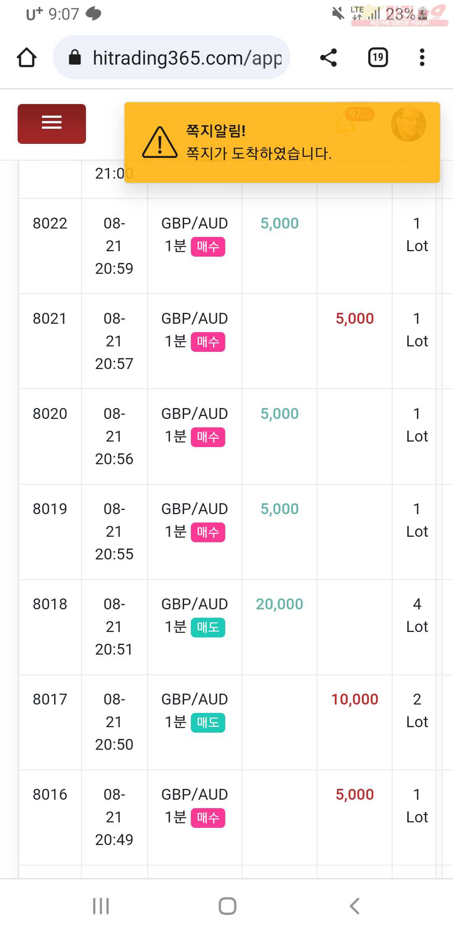
Task: Tap the lock icon beside the URL
Action: [x=75, y=57]
